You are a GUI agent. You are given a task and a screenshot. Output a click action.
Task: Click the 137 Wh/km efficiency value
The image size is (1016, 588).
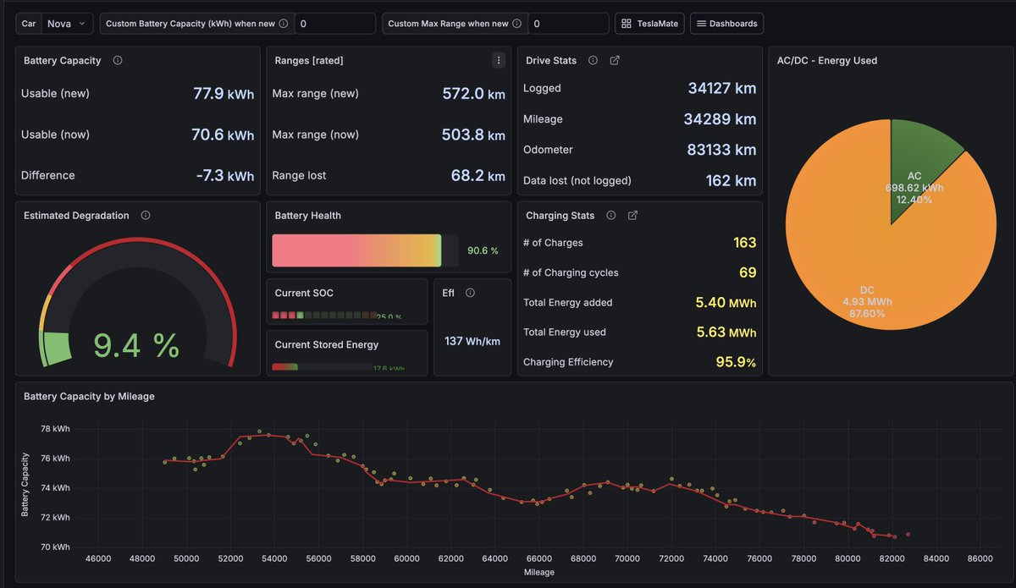(472, 341)
